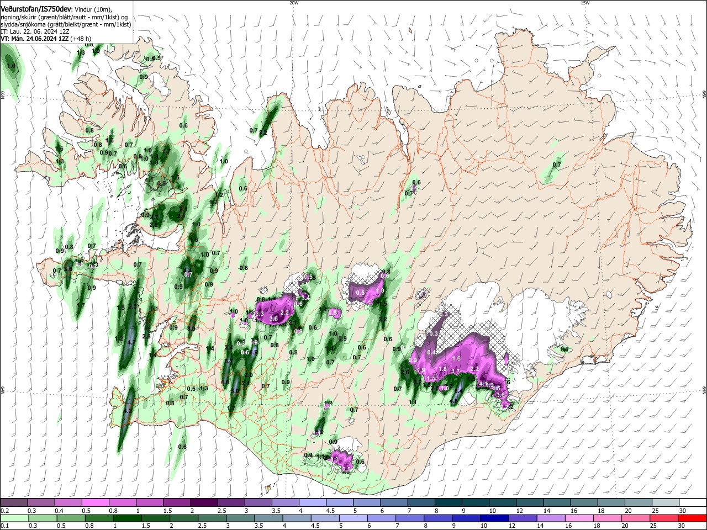Pick the bright red rain-scale swatch above 30

coord(692,518)
